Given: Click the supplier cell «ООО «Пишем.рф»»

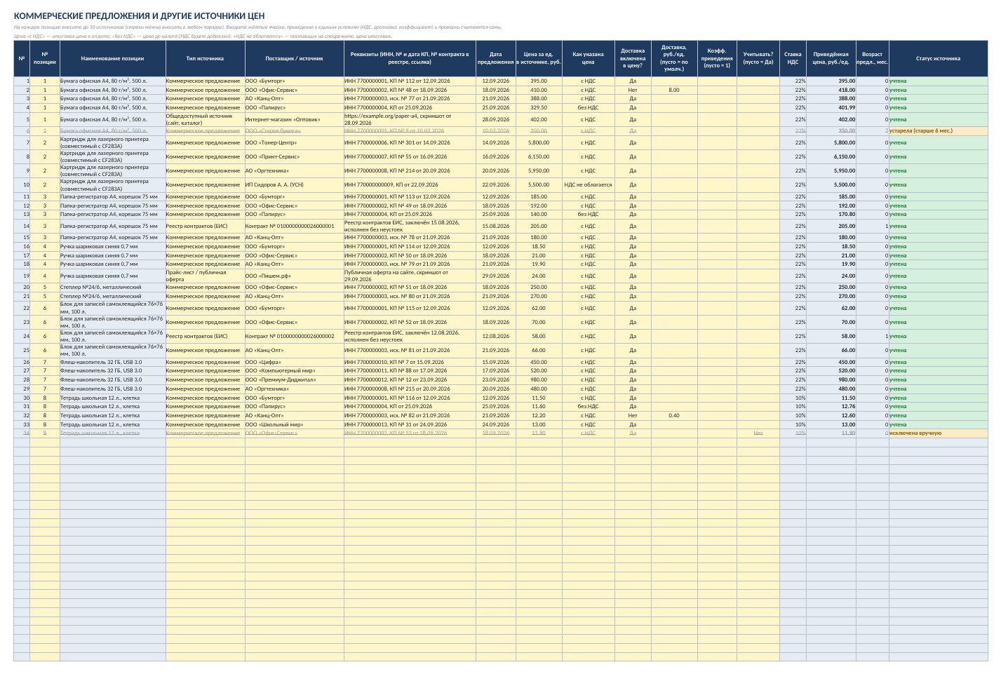Looking at the screenshot, I should click(x=294, y=276).
